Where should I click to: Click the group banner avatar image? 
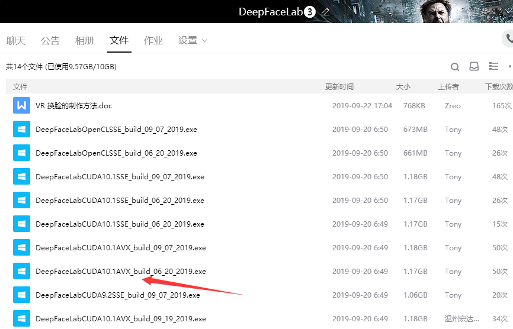point(437,11)
